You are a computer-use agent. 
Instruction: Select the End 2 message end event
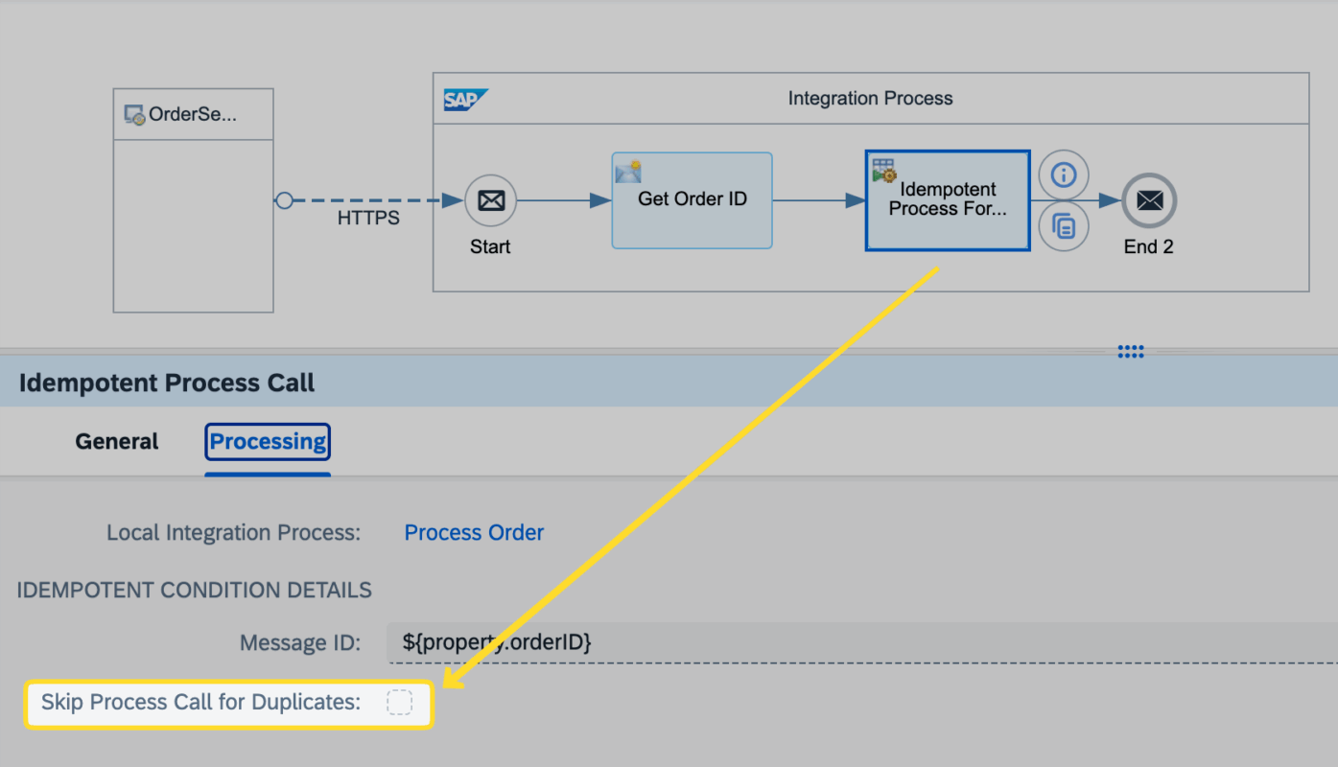tap(1149, 200)
